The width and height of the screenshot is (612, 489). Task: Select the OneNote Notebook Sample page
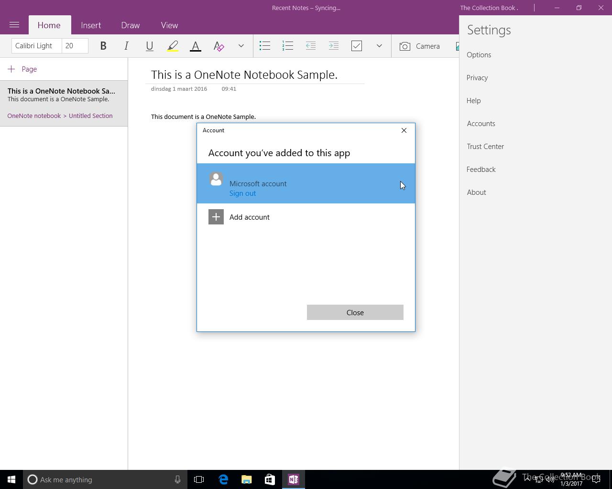[x=64, y=103]
